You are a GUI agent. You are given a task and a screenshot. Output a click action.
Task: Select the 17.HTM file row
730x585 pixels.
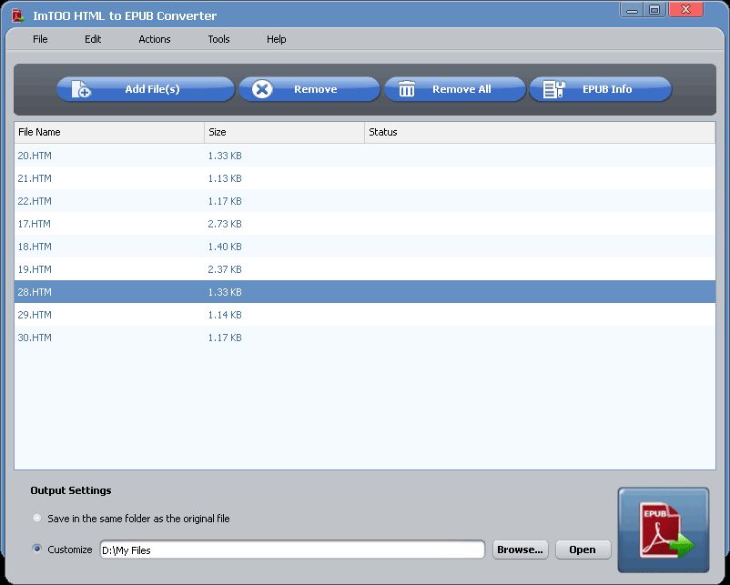365,224
